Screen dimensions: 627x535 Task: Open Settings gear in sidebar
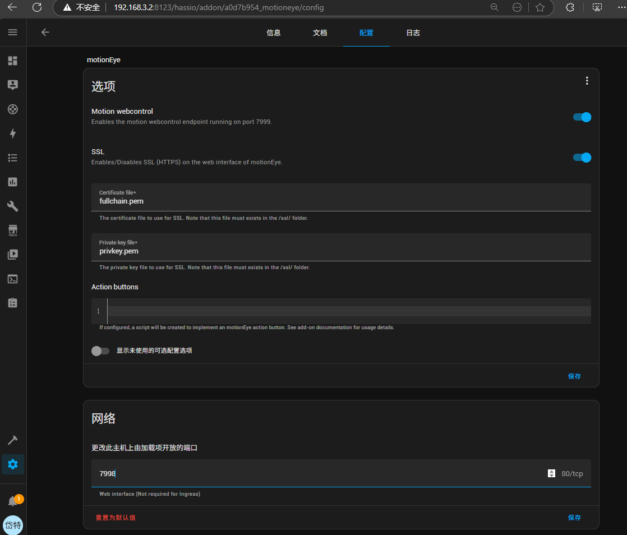pos(12,464)
